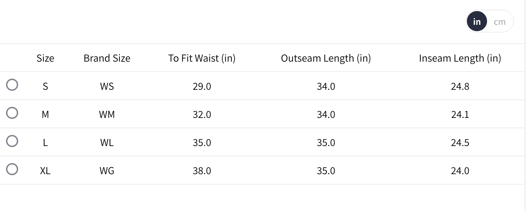
Task: Click the Inseam Length column header
Action: [x=460, y=58]
